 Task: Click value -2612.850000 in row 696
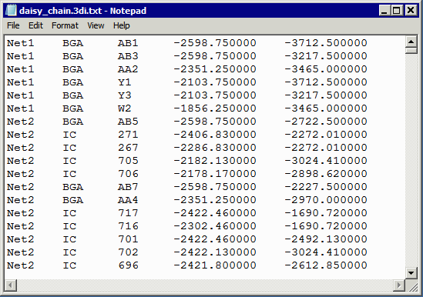[326, 265]
